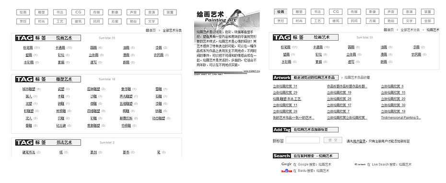The image size is (446, 183).
Task: Open the Tridimensional Painting S... link
Action: pyautogui.click(x=401, y=118)
